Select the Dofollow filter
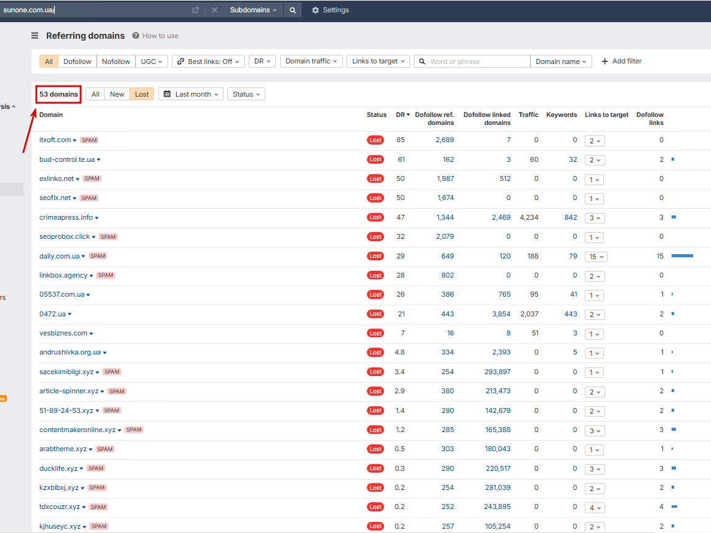711x533 pixels. 77,61
